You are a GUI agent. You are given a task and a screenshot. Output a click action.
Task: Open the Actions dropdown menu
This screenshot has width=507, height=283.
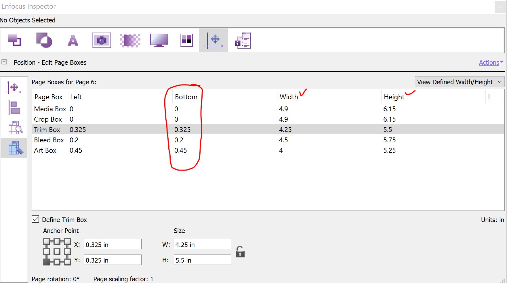[491, 62]
